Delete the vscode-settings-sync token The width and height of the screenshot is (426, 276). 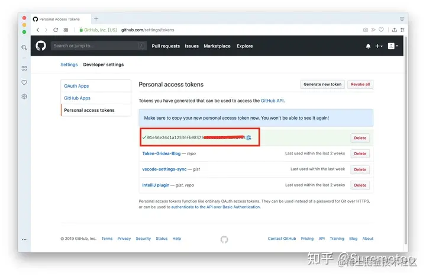pyautogui.click(x=360, y=169)
